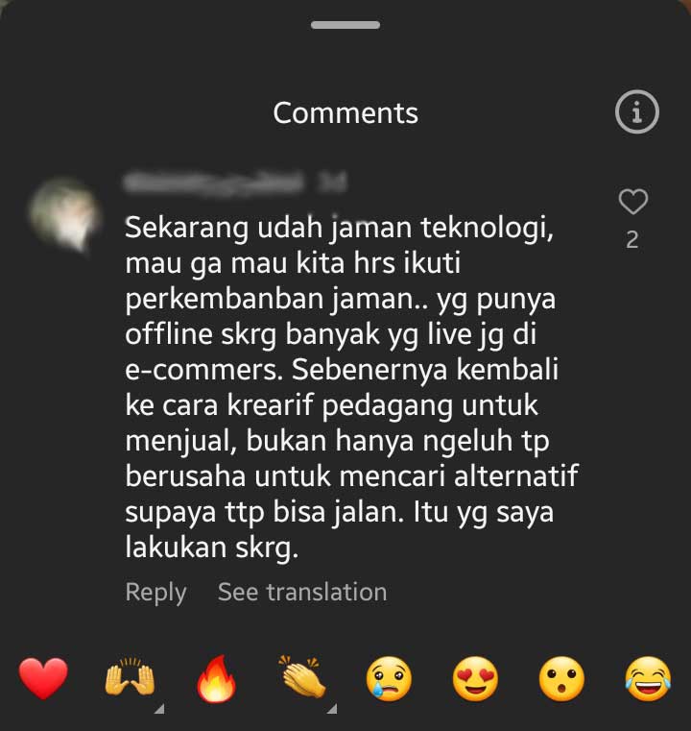Open the commenter's blurred profile picture
Image resolution: width=691 pixels, height=731 pixels.
pyautogui.click(x=64, y=215)
